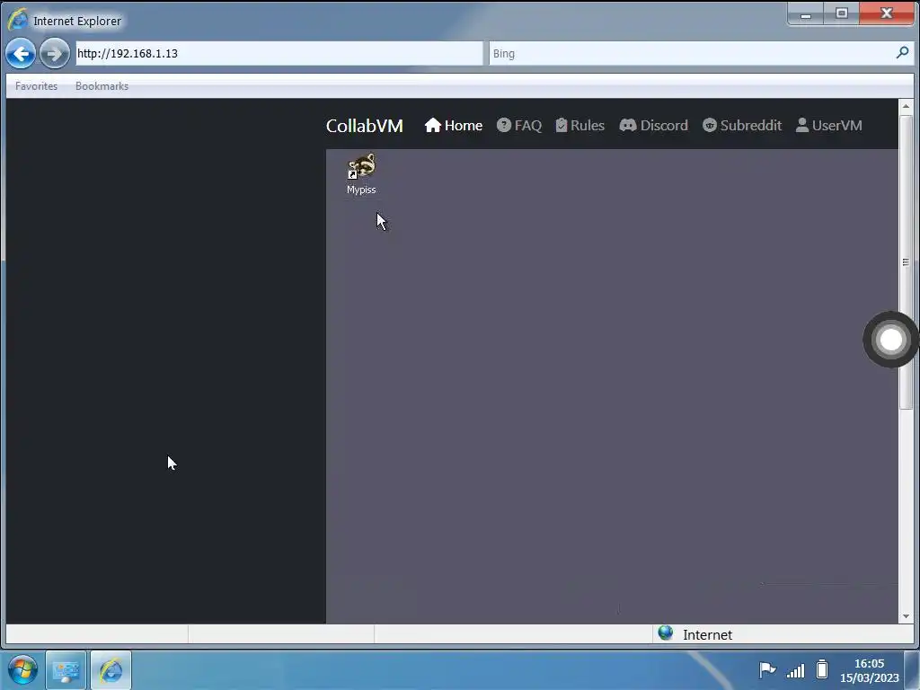Click the Show desktop strip beside the clock

[x=913, y=670]
